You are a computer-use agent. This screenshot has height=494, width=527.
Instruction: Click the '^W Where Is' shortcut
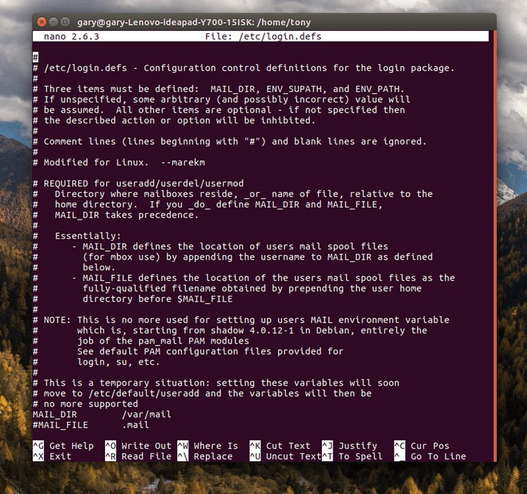click(208, 446)
